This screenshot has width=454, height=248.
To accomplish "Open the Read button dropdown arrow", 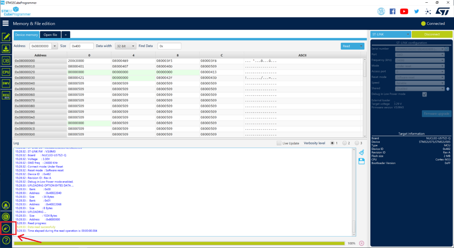I will [x=361, y=46].
